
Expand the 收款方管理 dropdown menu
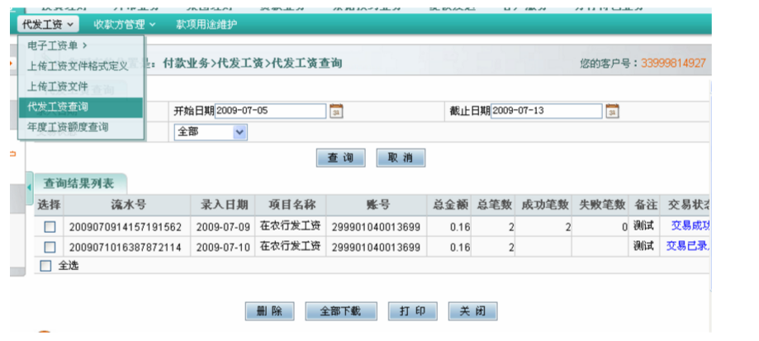(124, 25)
